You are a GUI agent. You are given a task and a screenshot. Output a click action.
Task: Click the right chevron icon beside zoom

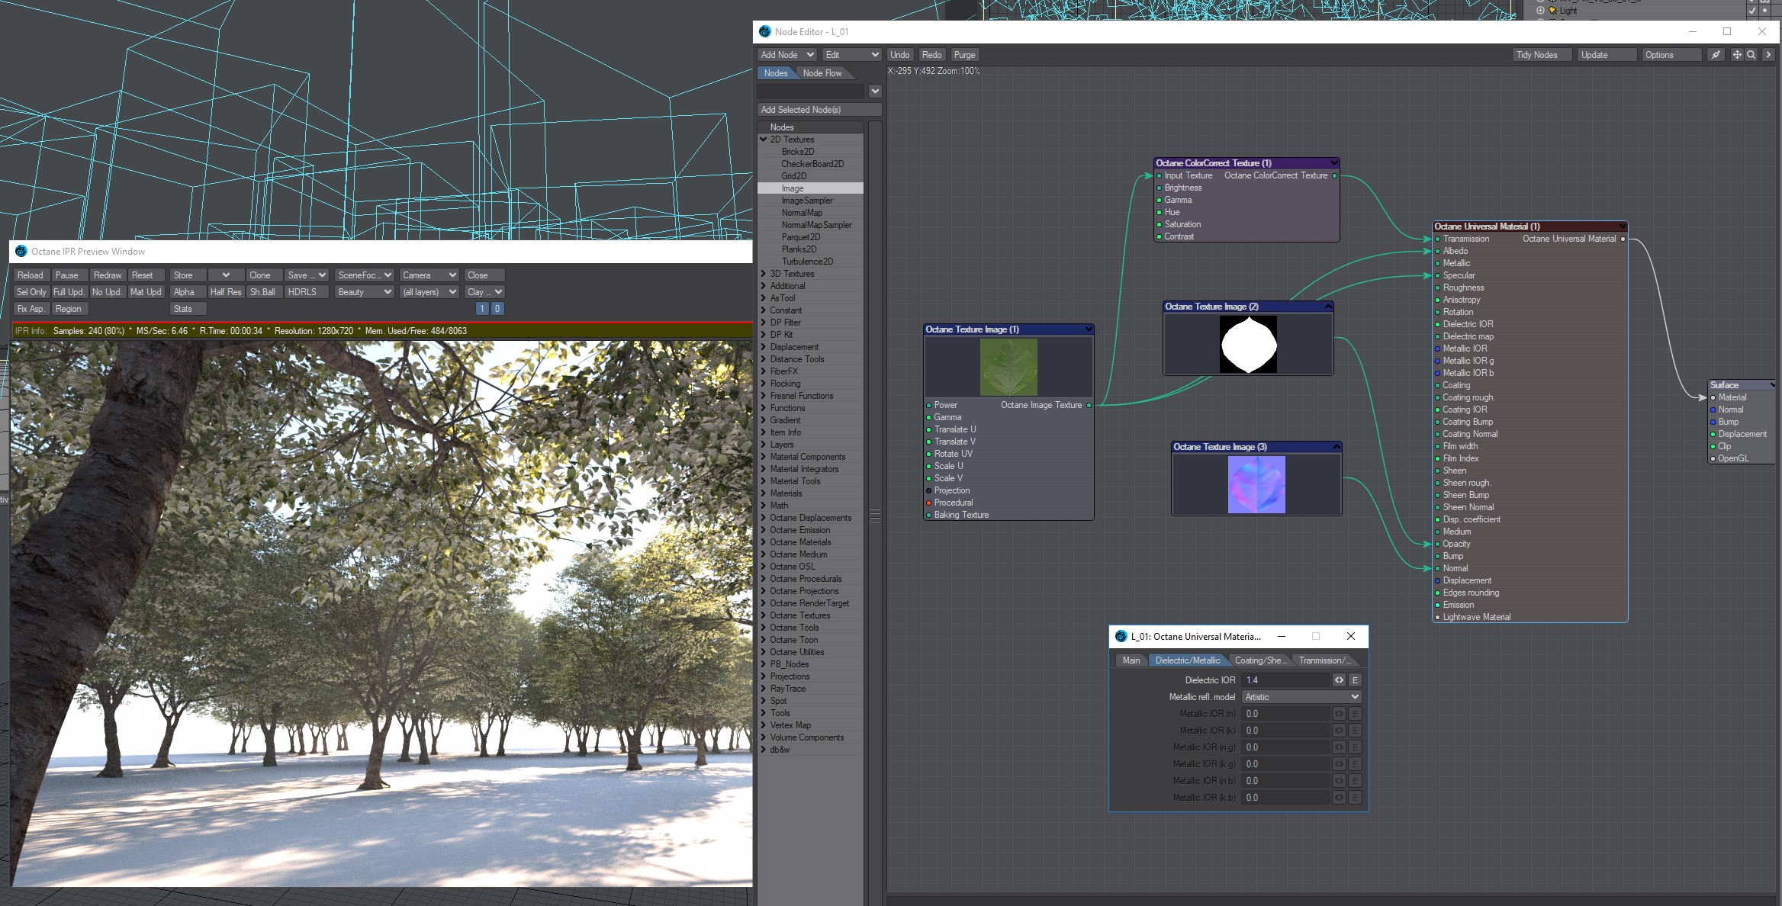(x=1768, y=55)
